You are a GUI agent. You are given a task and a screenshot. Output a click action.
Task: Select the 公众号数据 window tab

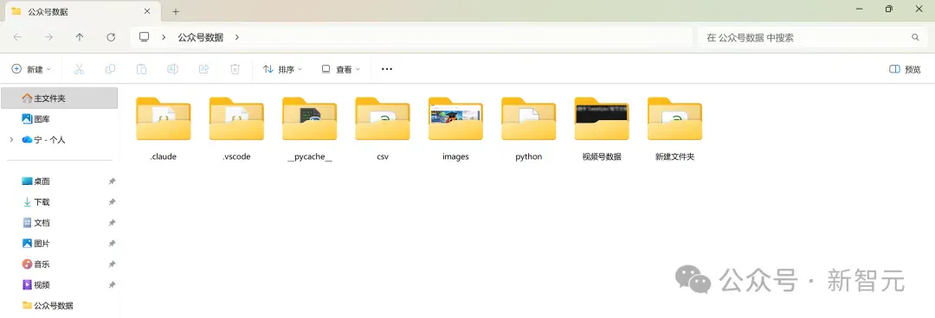click(x=81, y=11)
